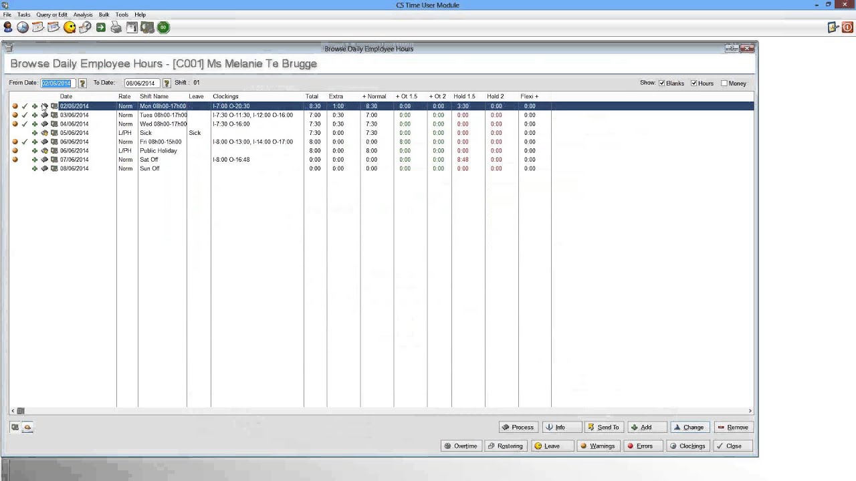The width and height of the screenshot is (856, 481).
Task: Click the green plus icon on 03/06/2014 row
Action: click(x=35, y=115)
